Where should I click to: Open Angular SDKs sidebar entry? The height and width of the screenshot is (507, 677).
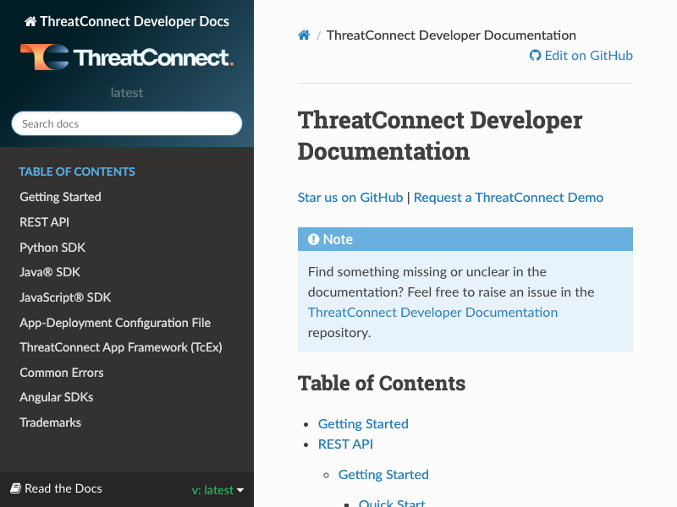[x=57, y=397]
